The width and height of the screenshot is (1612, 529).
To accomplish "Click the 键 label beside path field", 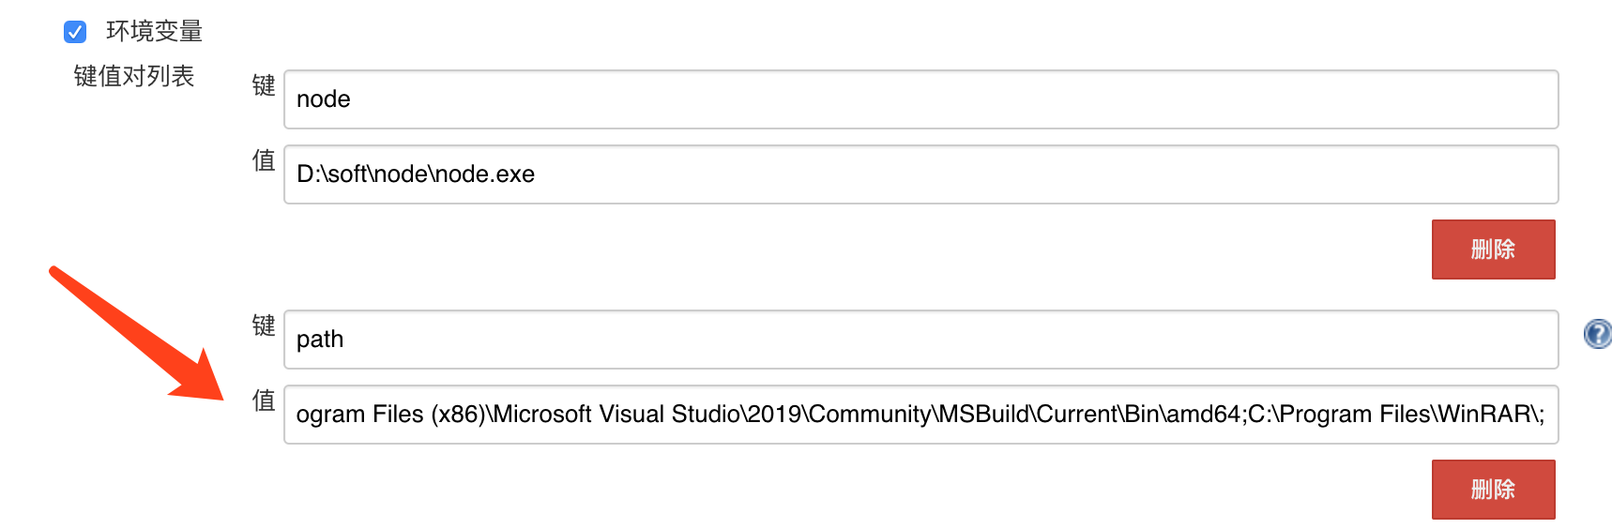I will click(x=264, y=325).
